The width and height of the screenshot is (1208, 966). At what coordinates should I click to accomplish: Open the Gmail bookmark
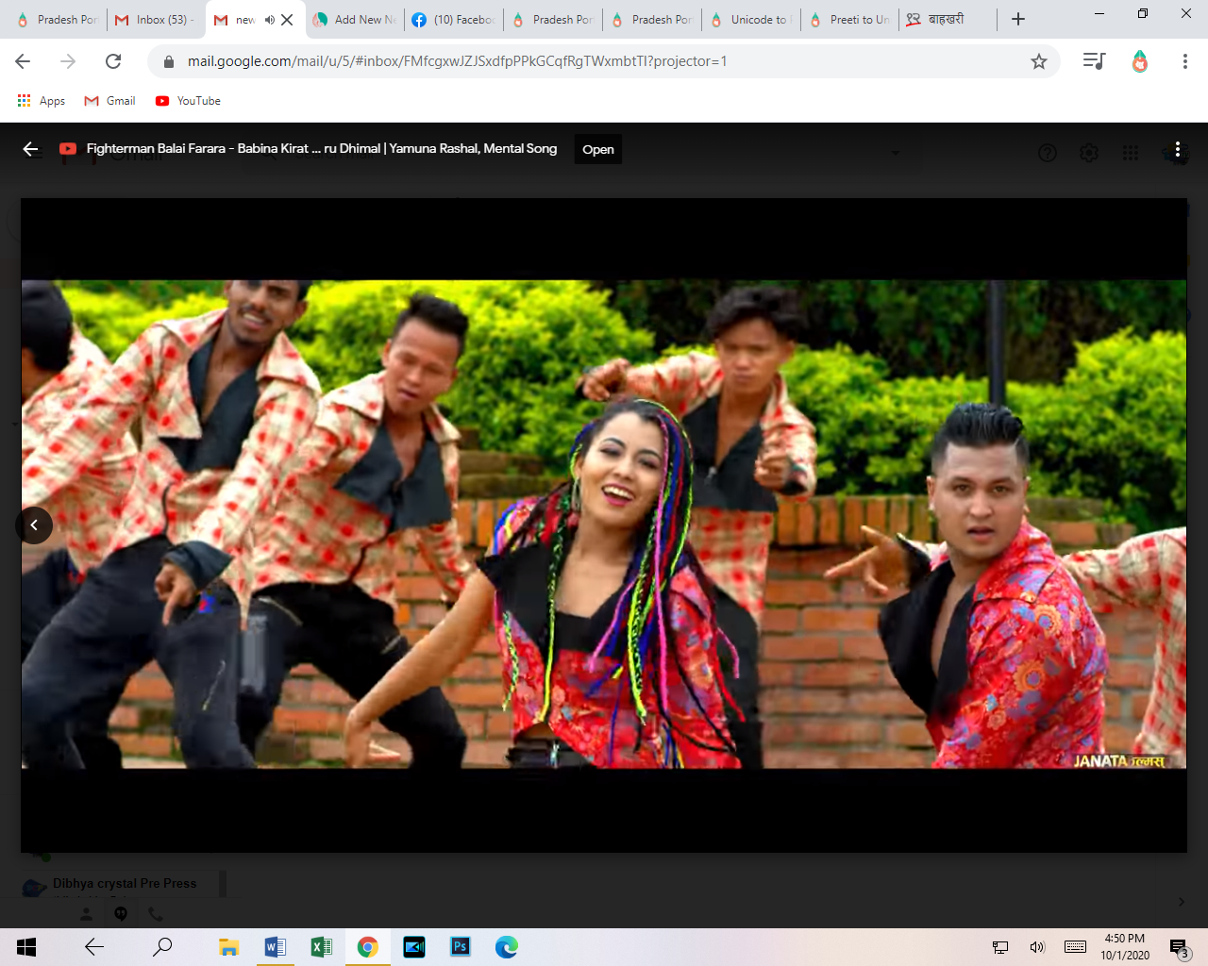click(110, 101)
